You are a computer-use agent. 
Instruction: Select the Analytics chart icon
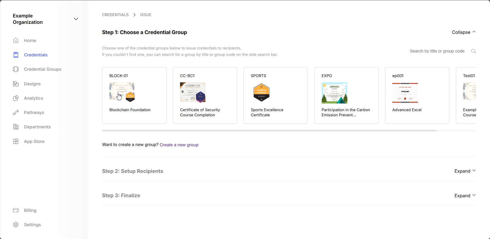(16, 98)
